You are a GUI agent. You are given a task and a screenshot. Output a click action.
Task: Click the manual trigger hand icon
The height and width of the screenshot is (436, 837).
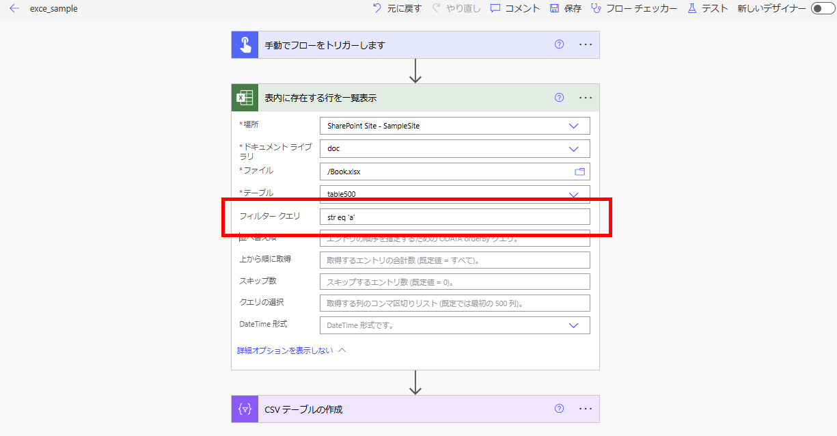coord(245,44)
